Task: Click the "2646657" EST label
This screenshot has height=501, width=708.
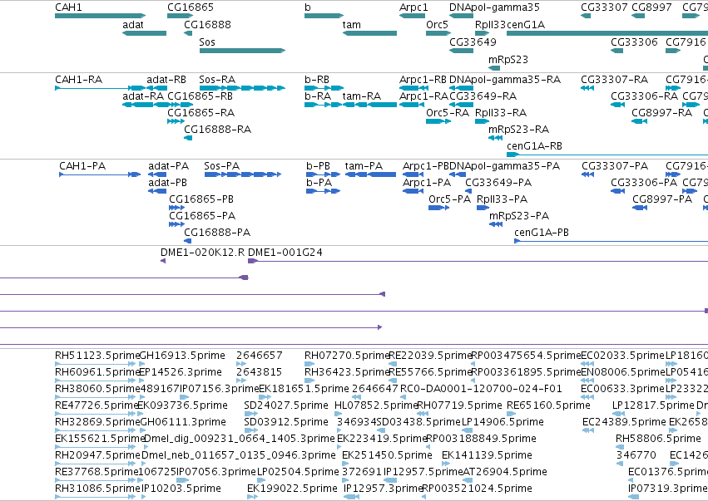Action: (x=260, y=356)
